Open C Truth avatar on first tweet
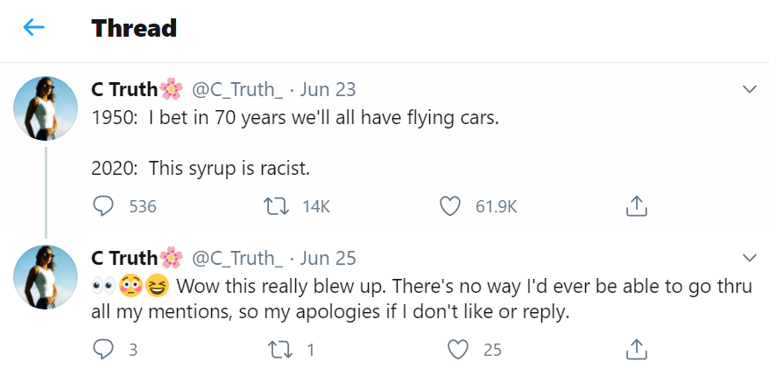The image size is (769, 375). (x=46, y=108)
